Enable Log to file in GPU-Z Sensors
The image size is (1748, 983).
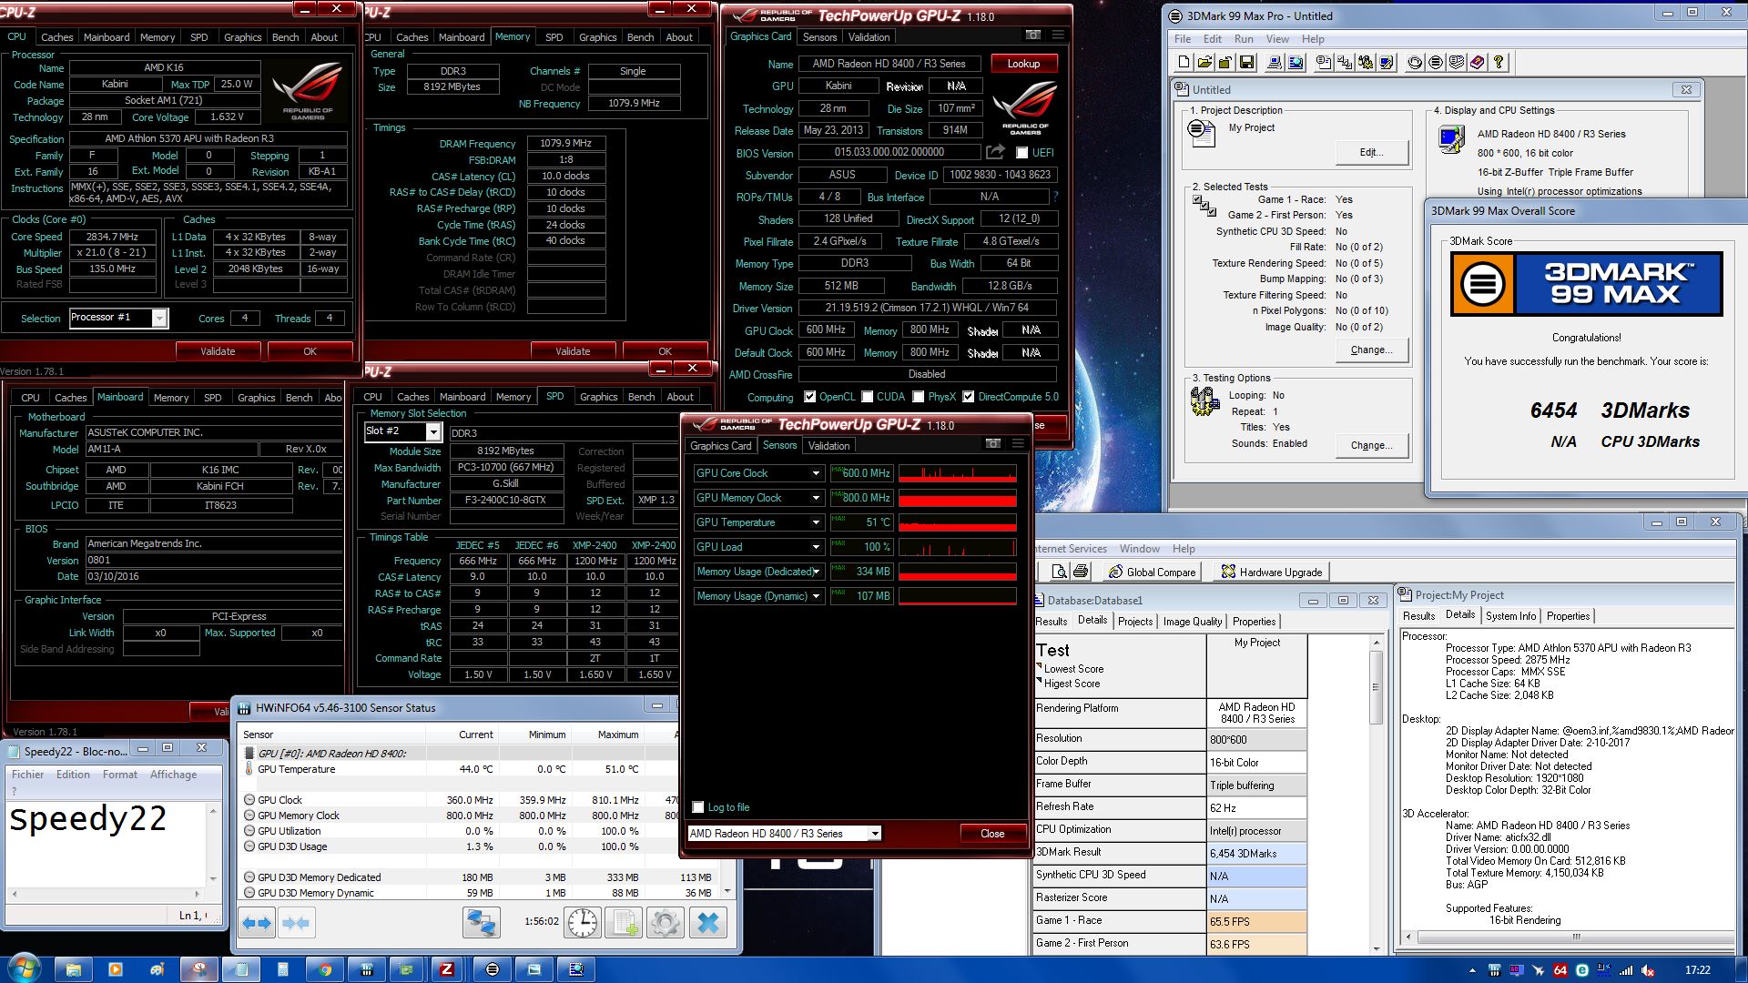click(698, 807)
